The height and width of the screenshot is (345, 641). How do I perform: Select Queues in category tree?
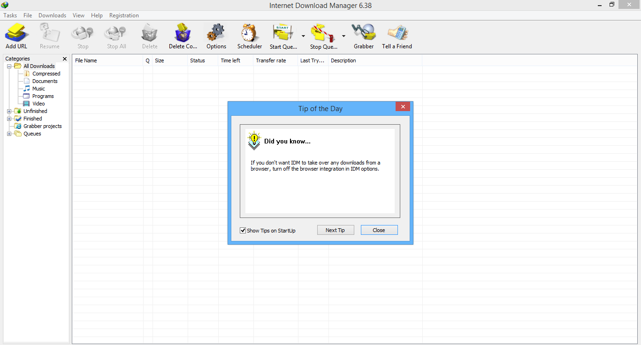pyautogui.click(x=32, y=134)
